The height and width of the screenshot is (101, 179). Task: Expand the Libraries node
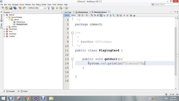(7, 27)
